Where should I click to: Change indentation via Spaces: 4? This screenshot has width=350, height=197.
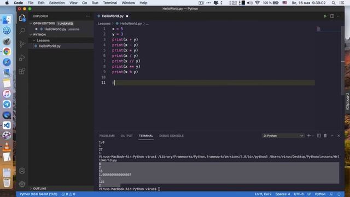[x=283, y=194]
